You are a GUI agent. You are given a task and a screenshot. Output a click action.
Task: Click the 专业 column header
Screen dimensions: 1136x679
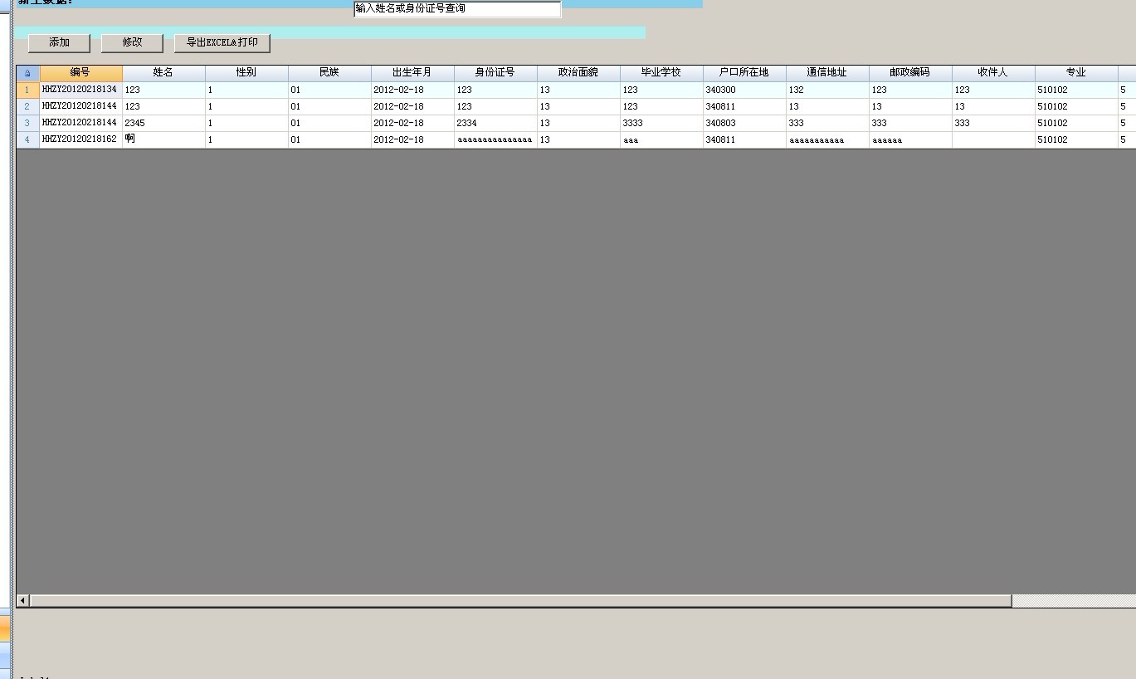coord(1076,73)
